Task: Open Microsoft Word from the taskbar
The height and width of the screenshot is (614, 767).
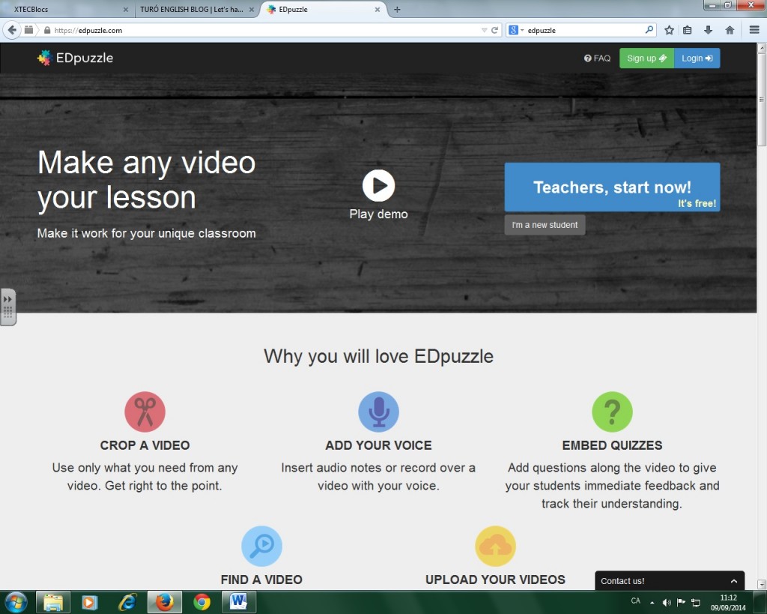Action: tap(239, 601)
